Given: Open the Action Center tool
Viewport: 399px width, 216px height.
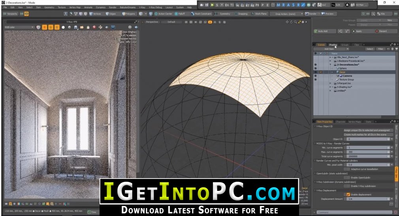Looking at the screenshot, I should [164, 14].
